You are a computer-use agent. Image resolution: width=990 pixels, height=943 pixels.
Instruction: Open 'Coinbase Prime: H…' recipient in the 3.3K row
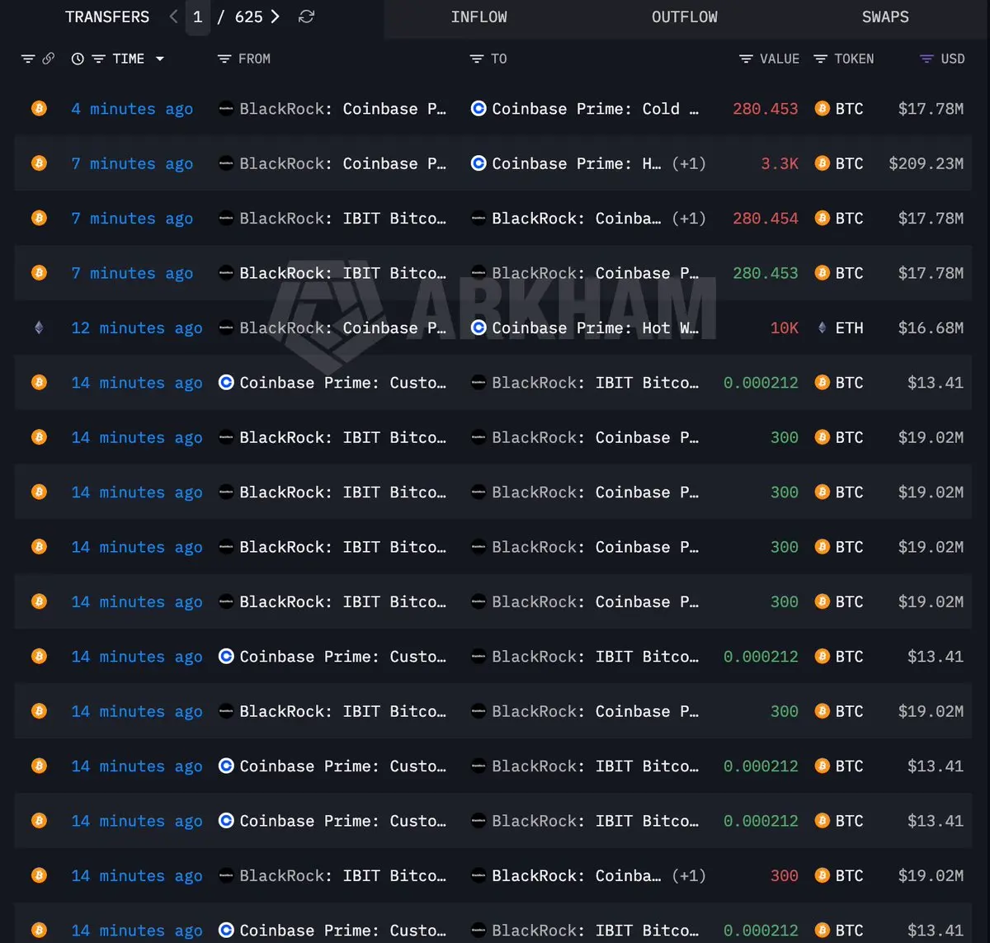pyautogui.click(x=577, y=163)
